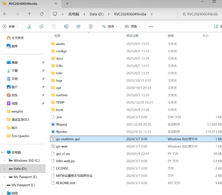This screenshot has height=195, width=222.
Task: Click the Cut scissors icon
Action: coord(29,26)
